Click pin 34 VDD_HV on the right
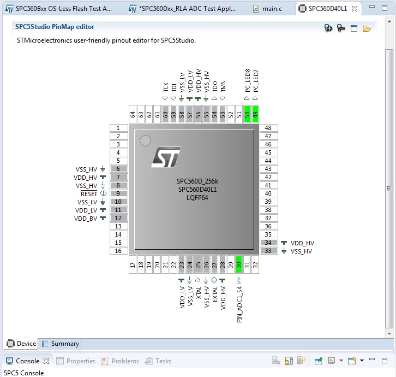Viewport: 396px width, 377px height. [x=269, y=243]
